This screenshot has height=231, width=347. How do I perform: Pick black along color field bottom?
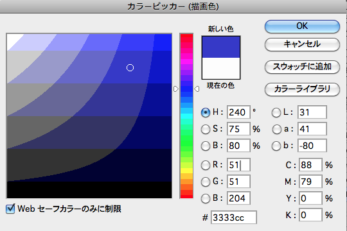pos(89,190)
